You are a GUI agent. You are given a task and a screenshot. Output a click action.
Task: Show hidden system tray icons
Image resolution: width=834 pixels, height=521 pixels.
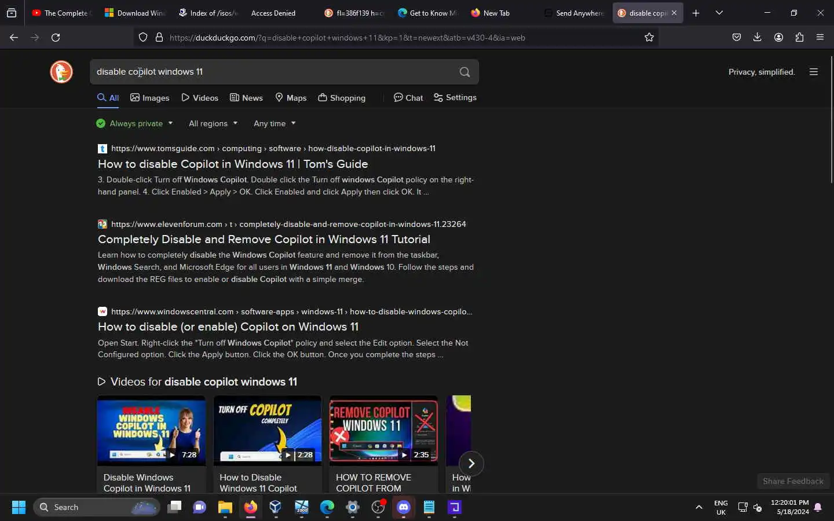point(699,507)
